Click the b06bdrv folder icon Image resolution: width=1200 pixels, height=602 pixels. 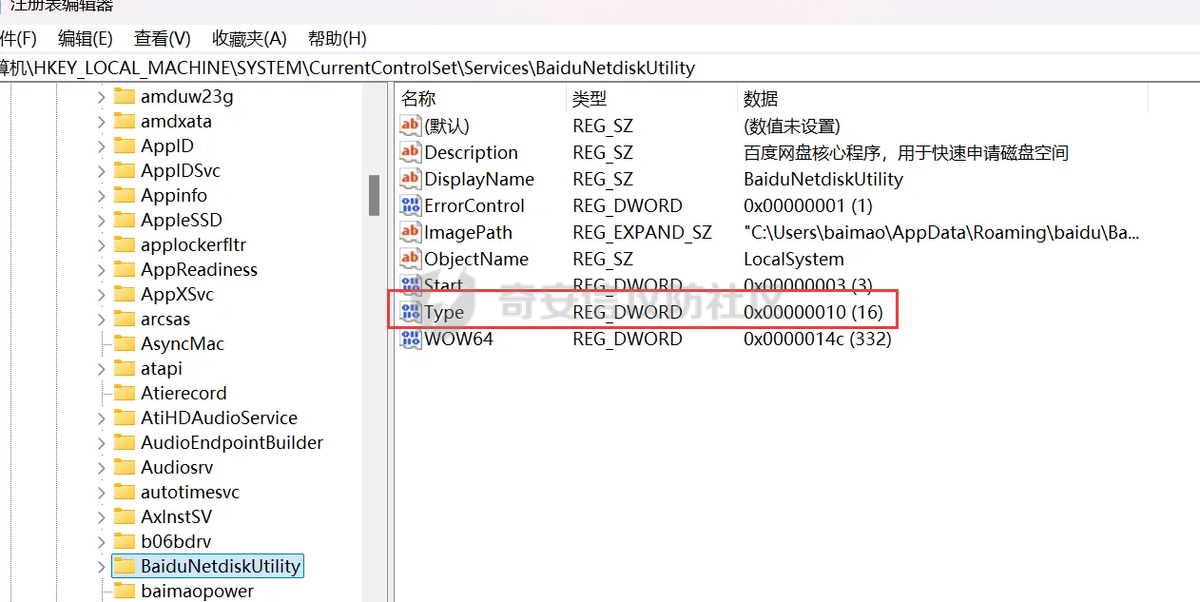tap(125, 541)
